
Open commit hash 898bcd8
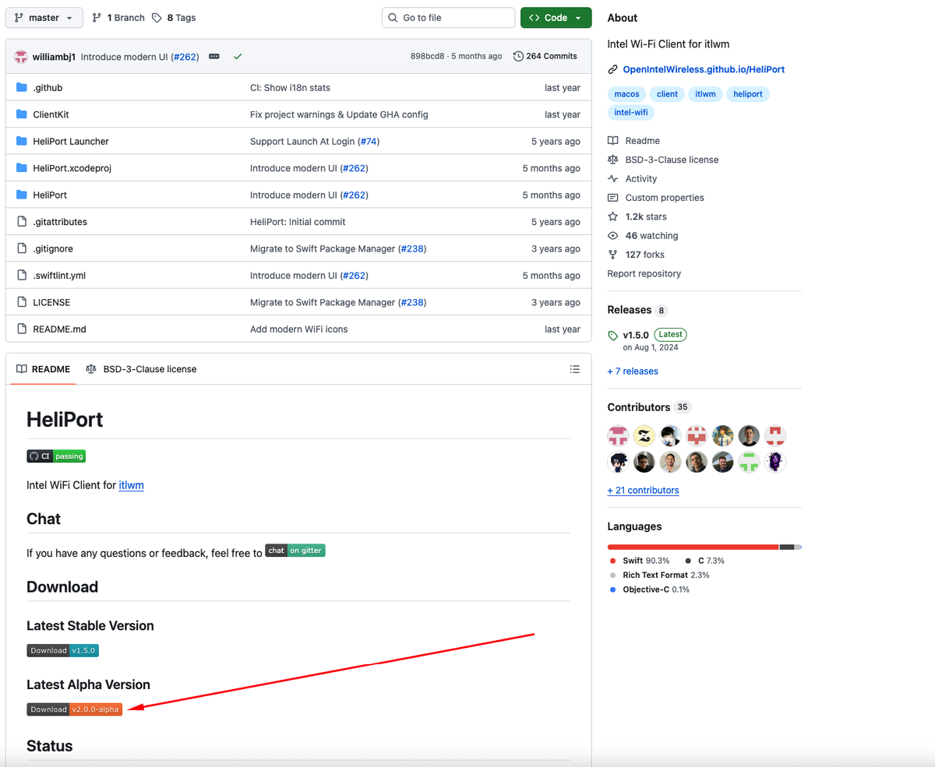[427, 56]
